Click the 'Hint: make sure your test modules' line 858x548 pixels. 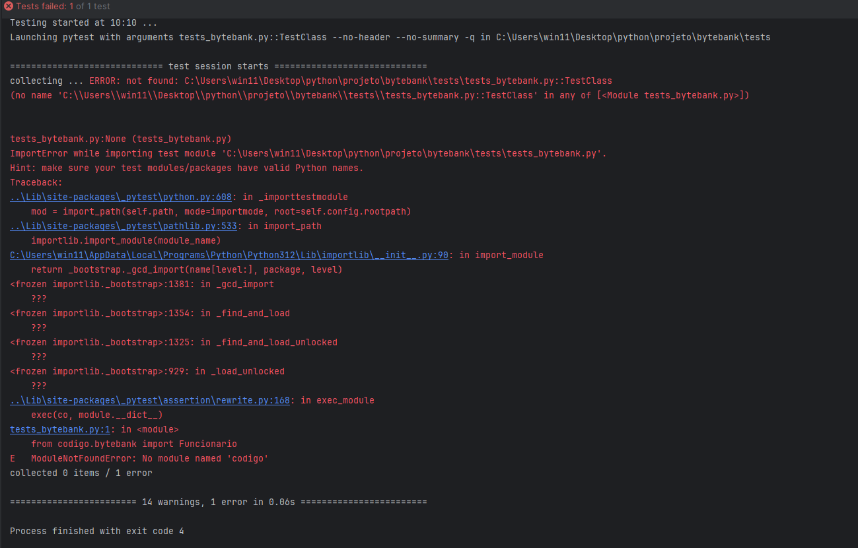(187, 168)
